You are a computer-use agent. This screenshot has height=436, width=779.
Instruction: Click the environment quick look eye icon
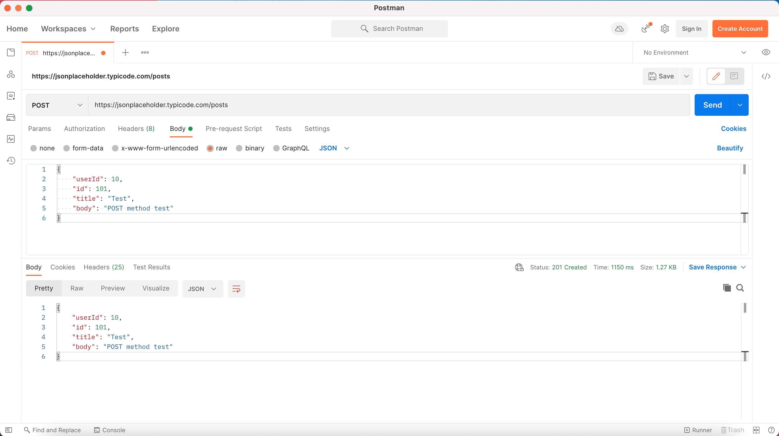[766, 52]
